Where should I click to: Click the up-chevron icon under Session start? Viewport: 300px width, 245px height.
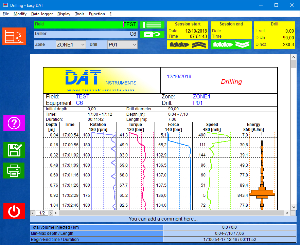point(200,44)
